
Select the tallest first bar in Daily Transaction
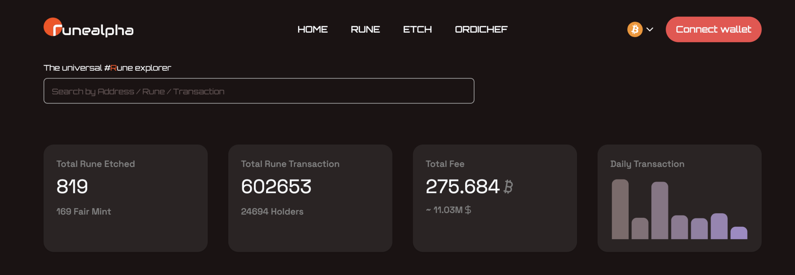pyautogui.click(x=620, y=209)
